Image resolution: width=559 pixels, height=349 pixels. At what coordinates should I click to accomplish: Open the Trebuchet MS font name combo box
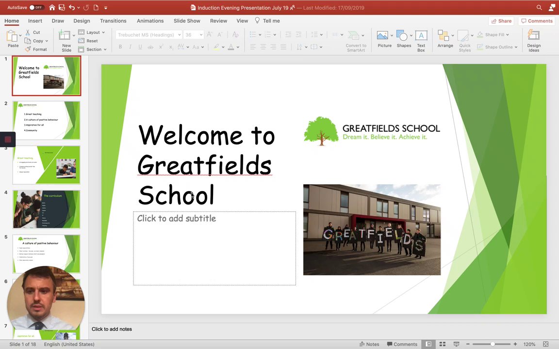click(148, 34)
